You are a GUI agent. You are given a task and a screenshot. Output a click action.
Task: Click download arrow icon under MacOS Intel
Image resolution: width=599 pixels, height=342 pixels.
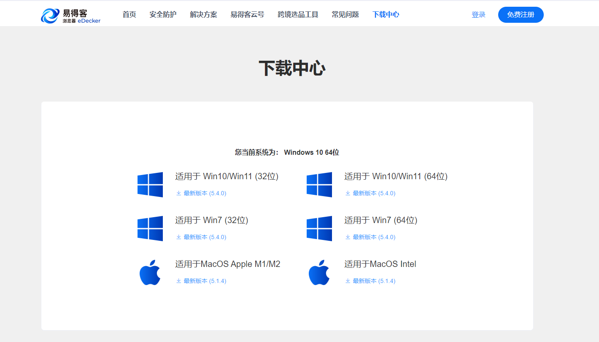[348, 281]
